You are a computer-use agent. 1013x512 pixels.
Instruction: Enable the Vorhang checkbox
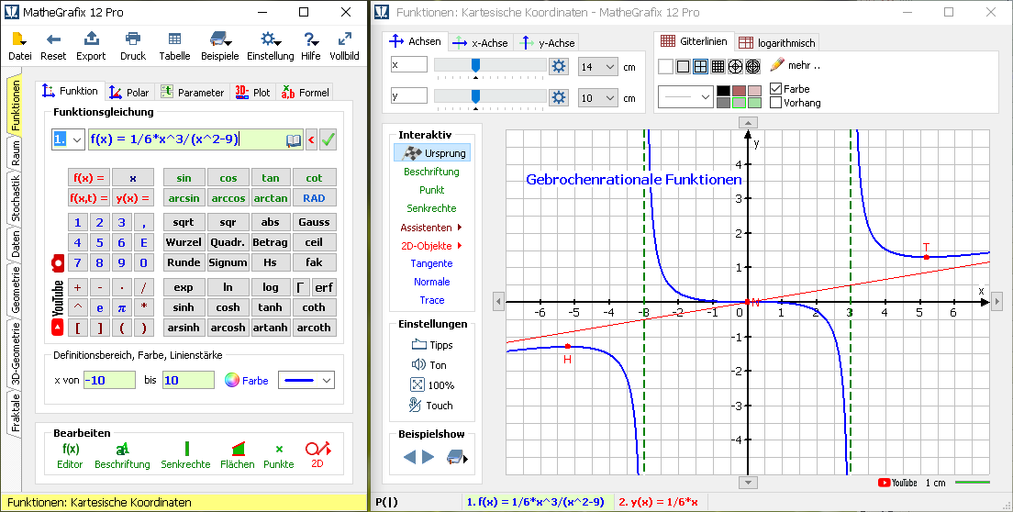pos(776,103)
